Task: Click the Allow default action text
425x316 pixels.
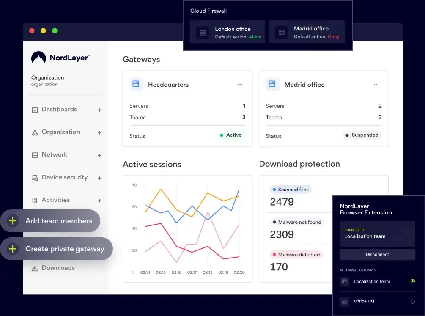Action: [x=255, y=37]
